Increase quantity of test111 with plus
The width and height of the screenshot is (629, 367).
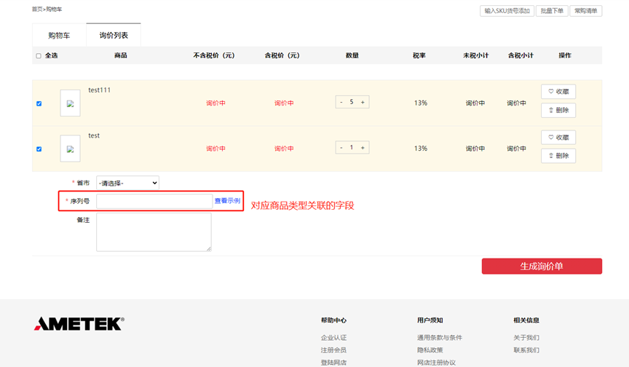click(x=363, y=102)
